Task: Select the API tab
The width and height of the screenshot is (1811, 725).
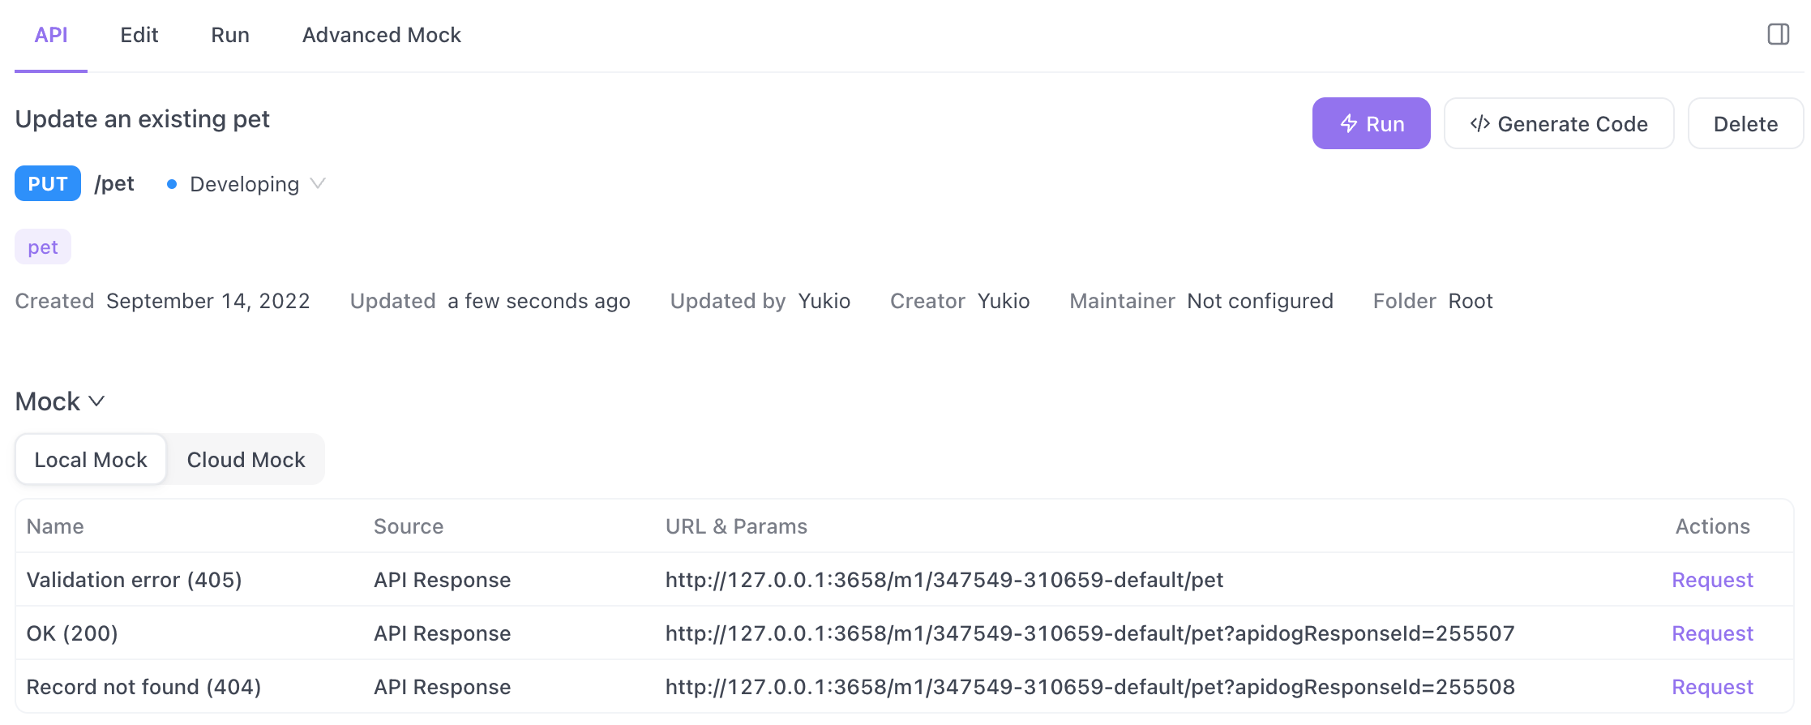Action: [50, 35]
